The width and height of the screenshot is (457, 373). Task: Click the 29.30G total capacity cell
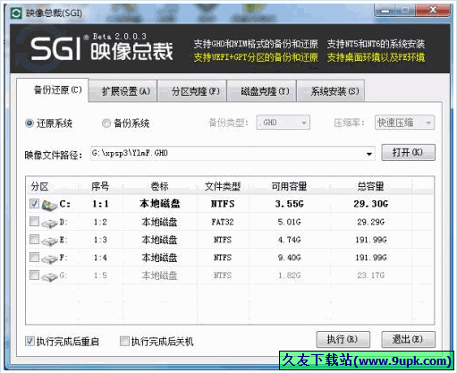[x=371, y=204]
